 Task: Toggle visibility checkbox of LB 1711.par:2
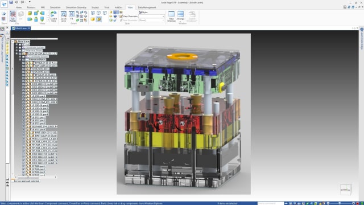[23, 120]
